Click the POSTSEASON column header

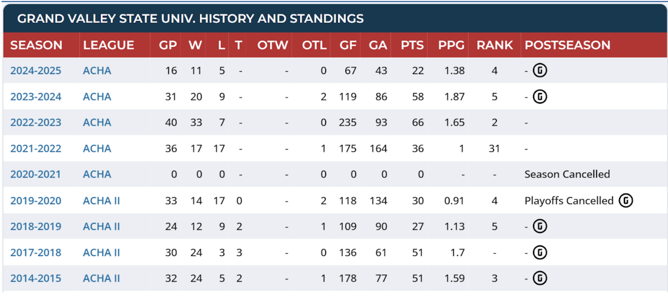567,45
